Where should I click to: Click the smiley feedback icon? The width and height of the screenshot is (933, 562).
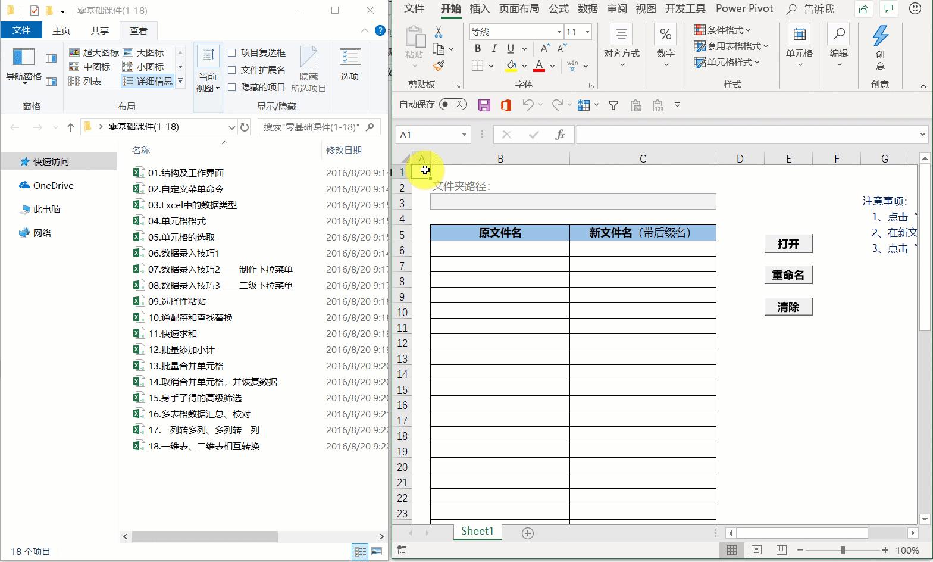(916, 9)
